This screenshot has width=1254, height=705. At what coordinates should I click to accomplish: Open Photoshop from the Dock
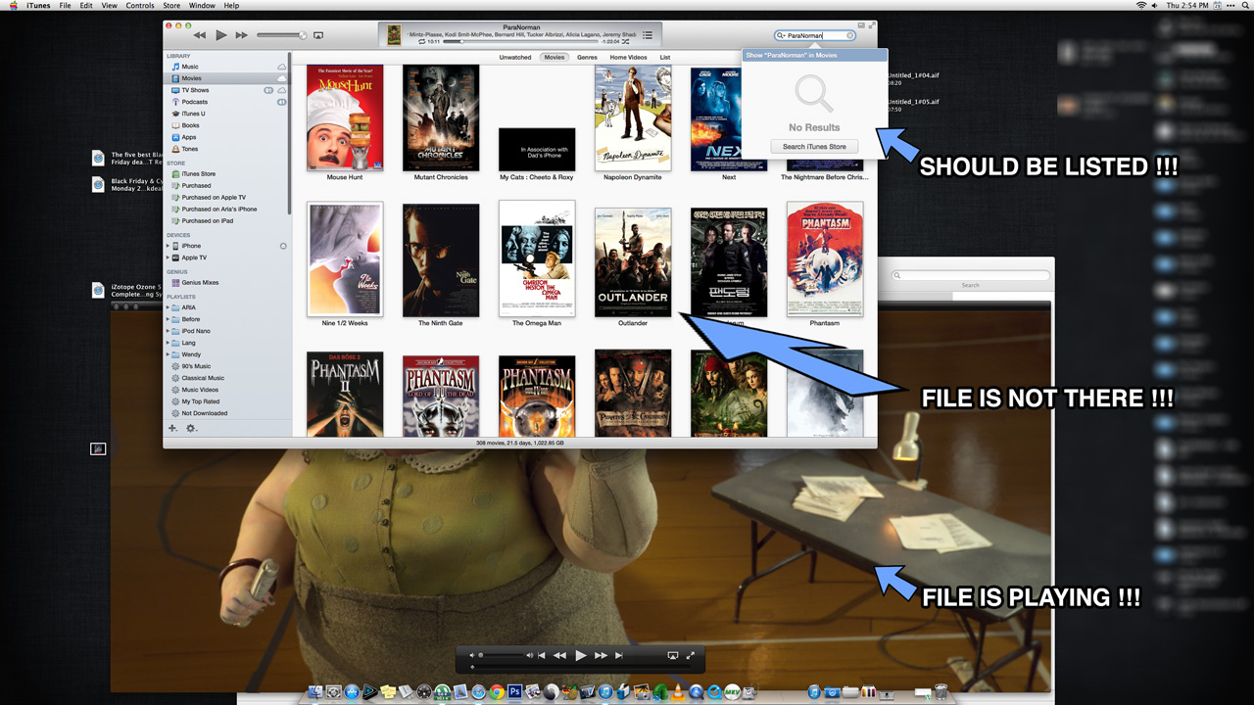coord(514,692)
